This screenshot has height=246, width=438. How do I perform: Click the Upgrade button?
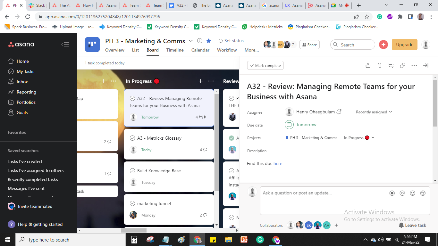tap(405, 45)
